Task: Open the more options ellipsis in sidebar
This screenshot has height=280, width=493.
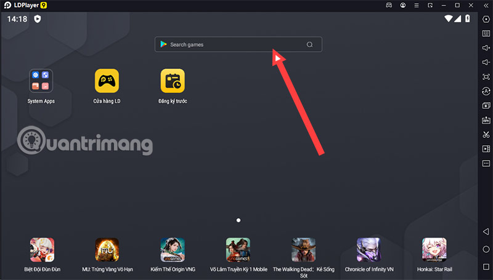Action: [486, 163]
